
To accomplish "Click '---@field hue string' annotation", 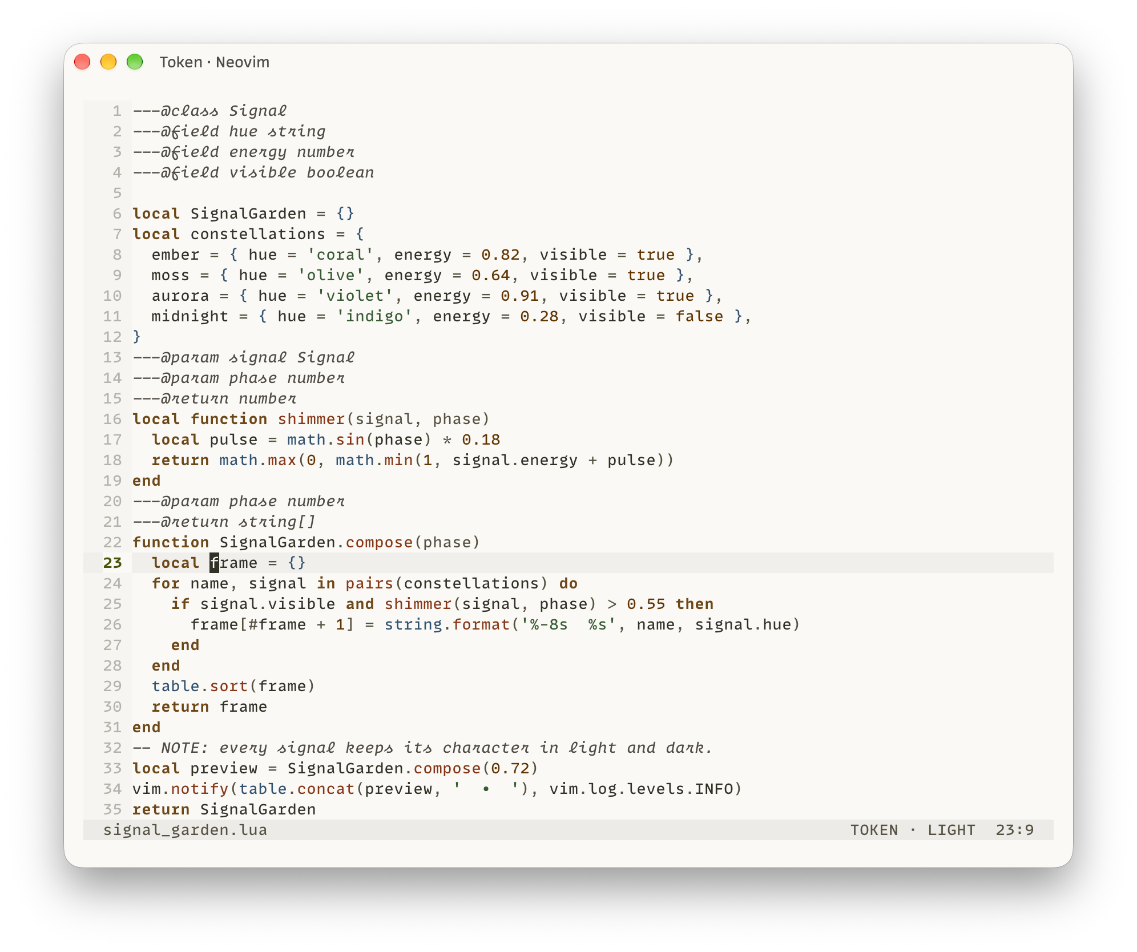I will tap(229, 131).
